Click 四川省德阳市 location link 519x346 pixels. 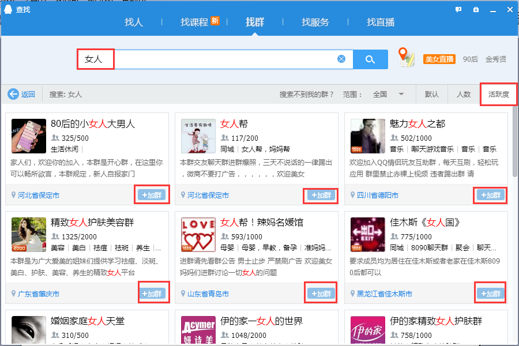point(377,195)
